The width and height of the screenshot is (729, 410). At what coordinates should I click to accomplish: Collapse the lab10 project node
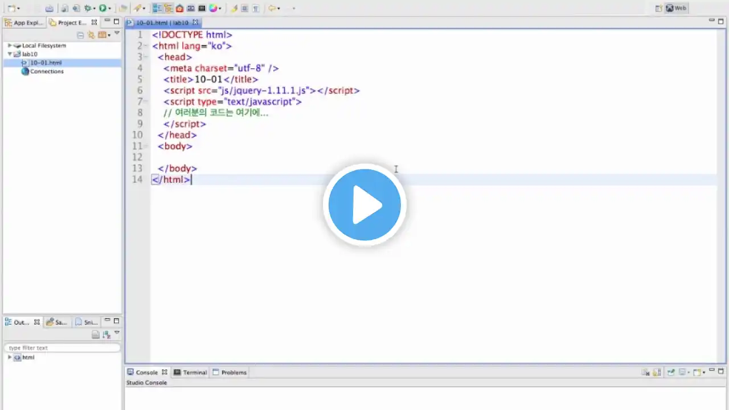10,54
